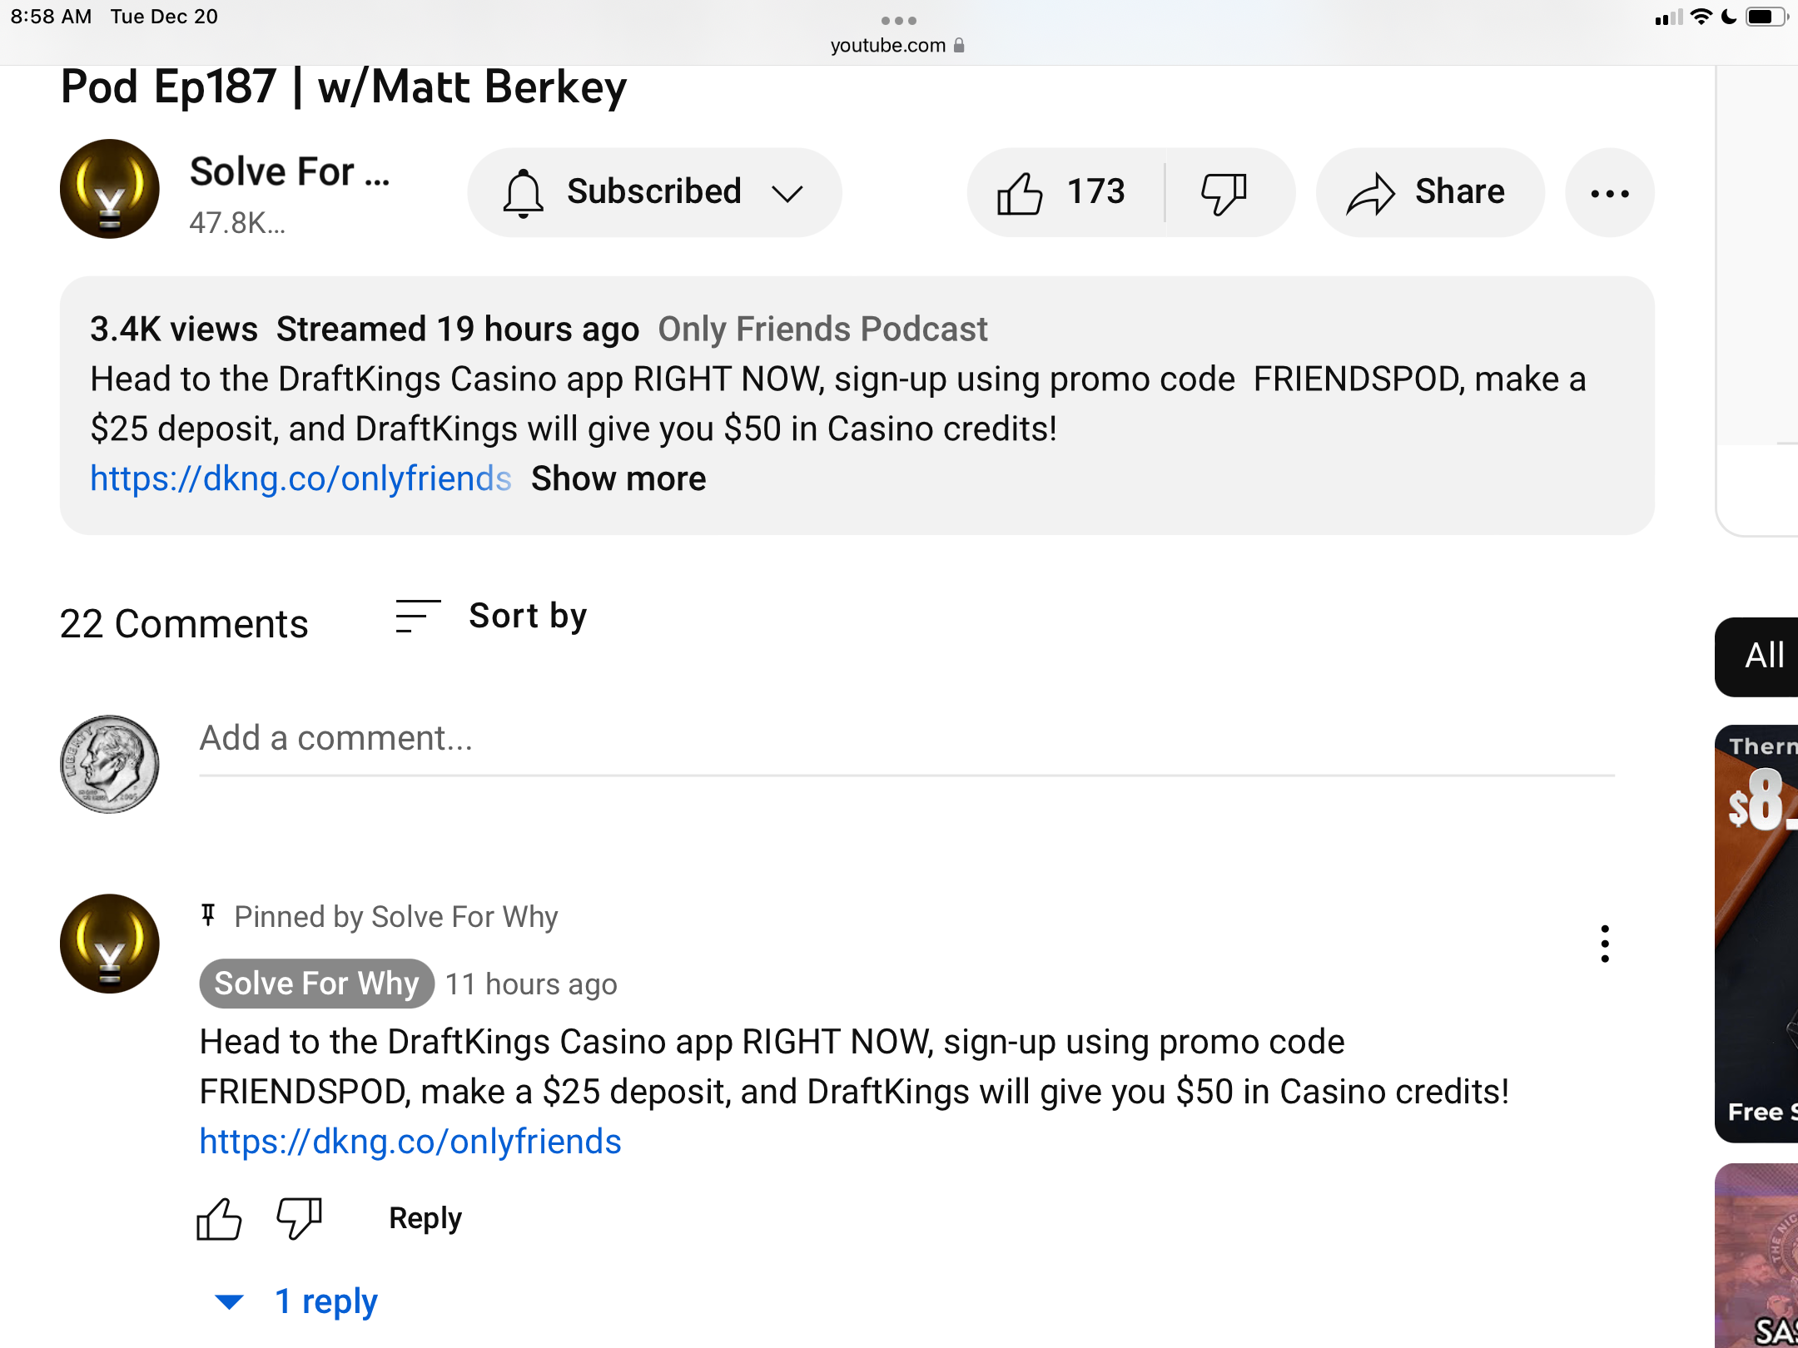This screenshot has width=1798, height=1348.
Task: Dislike the video using thumbs-down icon
Action: (x=1224, y=193)
